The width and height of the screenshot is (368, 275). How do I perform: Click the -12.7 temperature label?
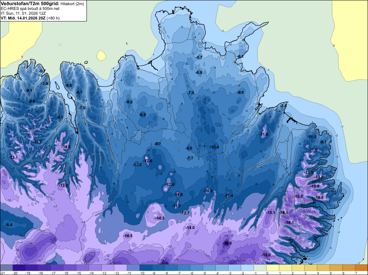(x=185, y=213)
